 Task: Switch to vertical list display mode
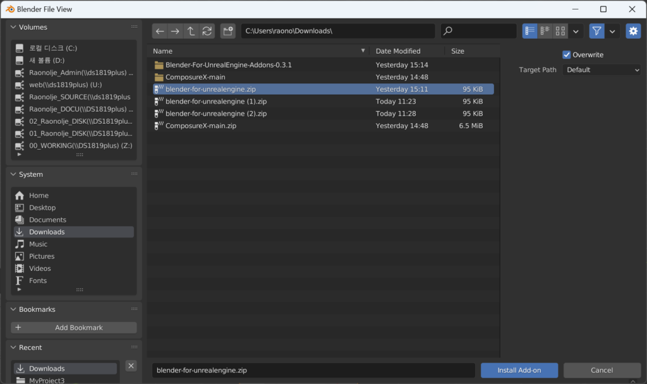530,31
